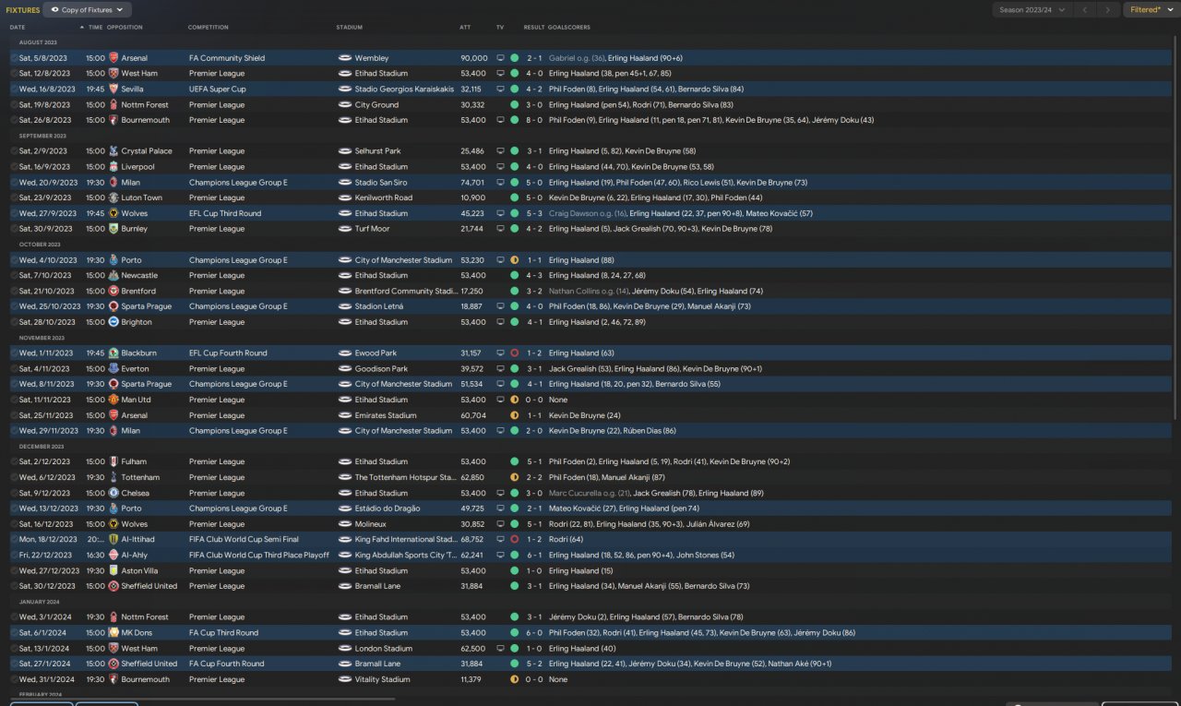Click the 1 - 2 result against Al-Ittihad
1181x706 pixels.
pos(534,539)
